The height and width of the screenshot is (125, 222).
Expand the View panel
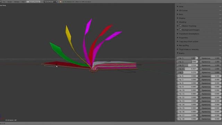[181, 7]
